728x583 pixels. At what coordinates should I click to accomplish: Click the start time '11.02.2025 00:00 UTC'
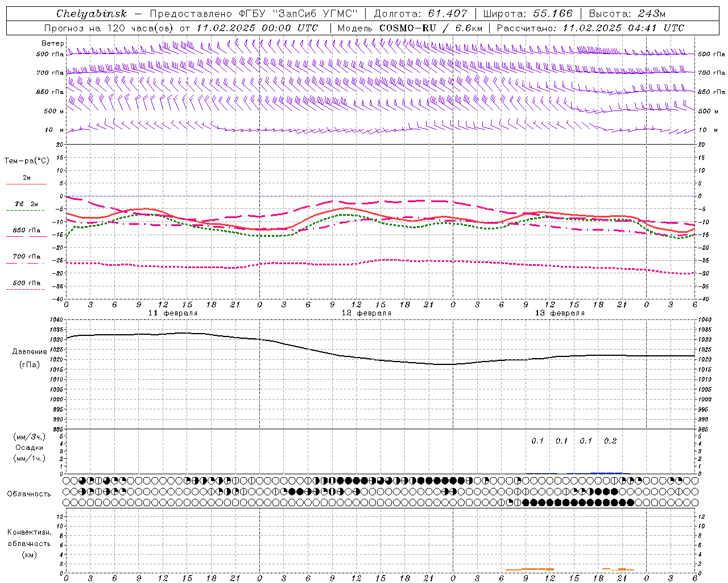pyautogui.click(x=257, y=28)
